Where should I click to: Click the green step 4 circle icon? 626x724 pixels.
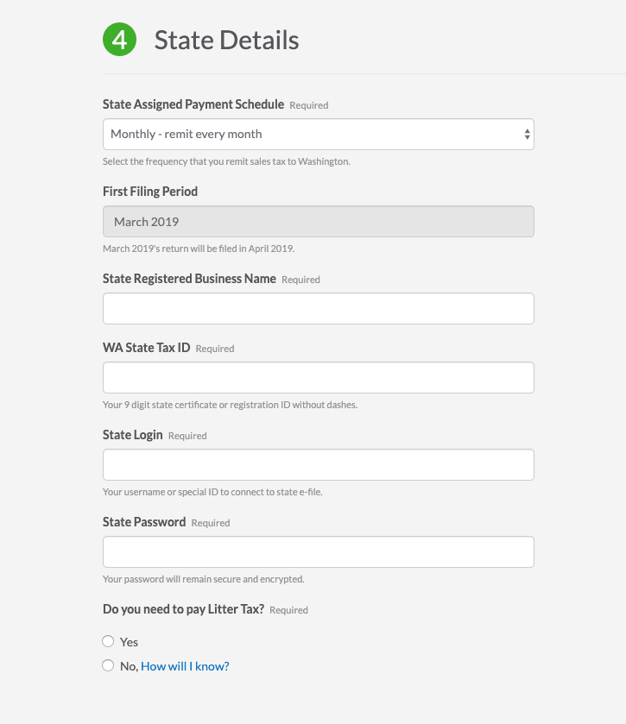(120, 39)
